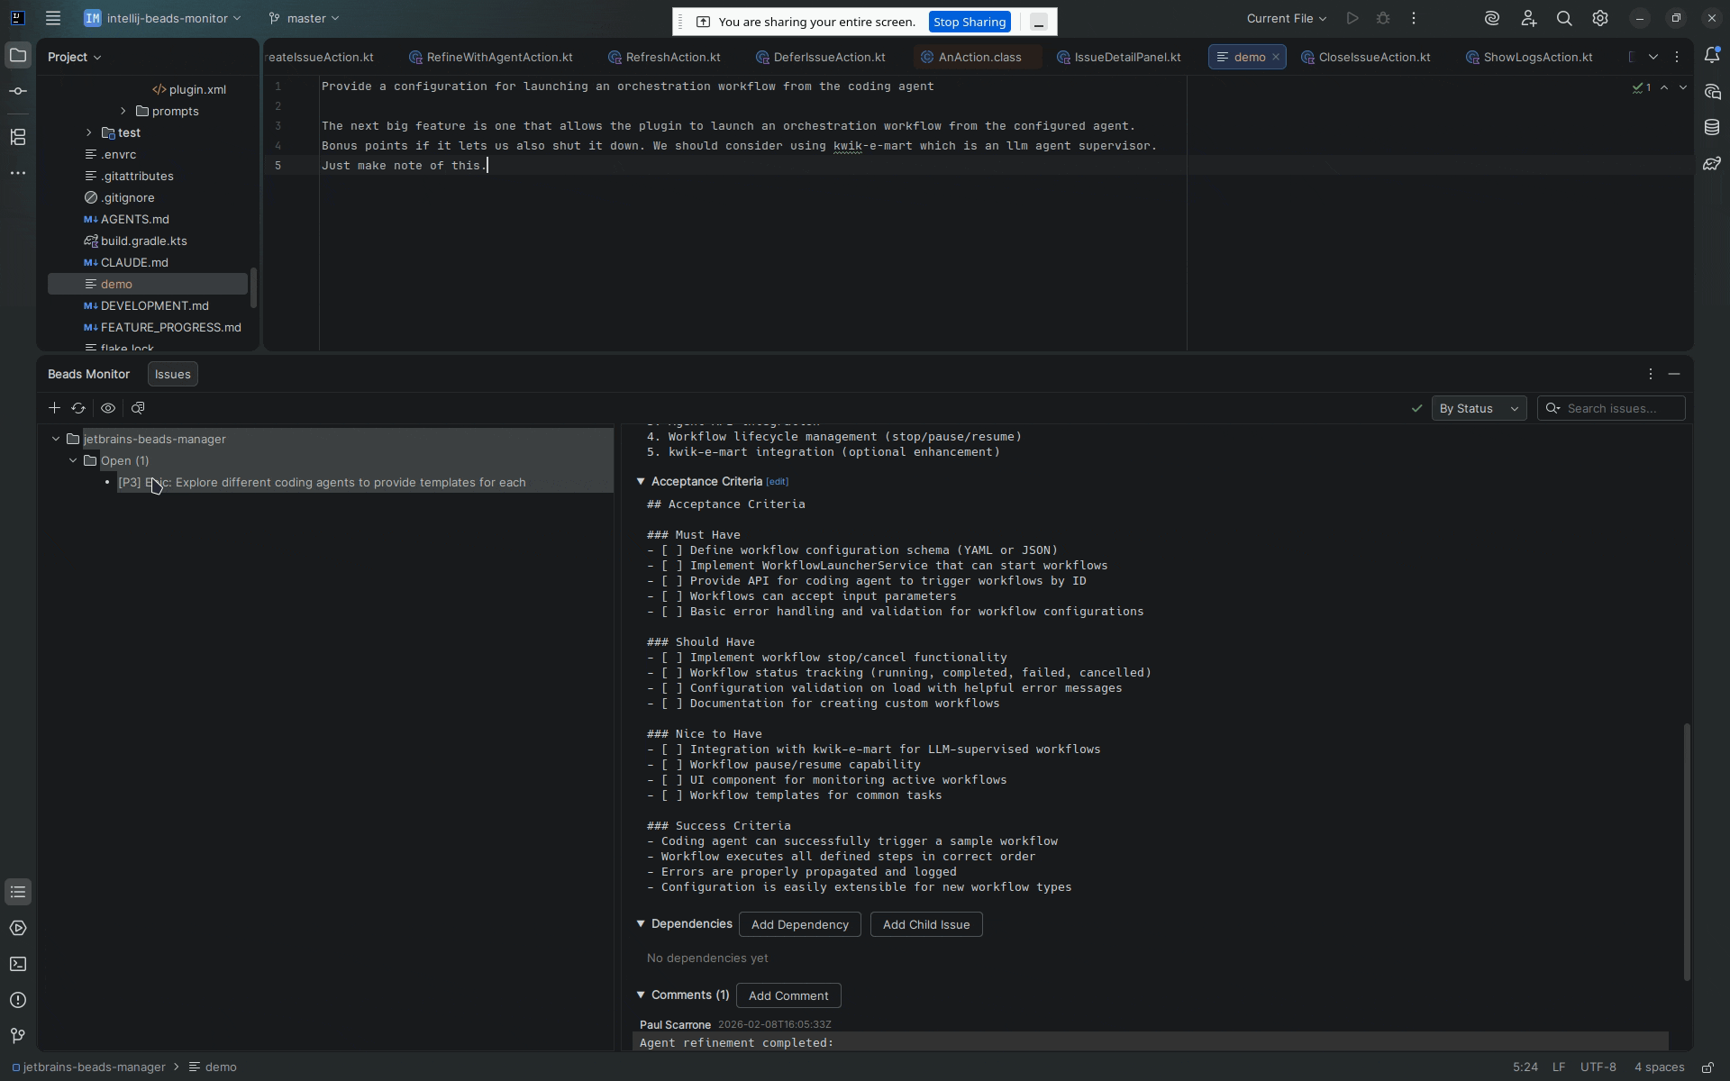
Task: Click the Add Child Issue button
Action: pos(925,924)
